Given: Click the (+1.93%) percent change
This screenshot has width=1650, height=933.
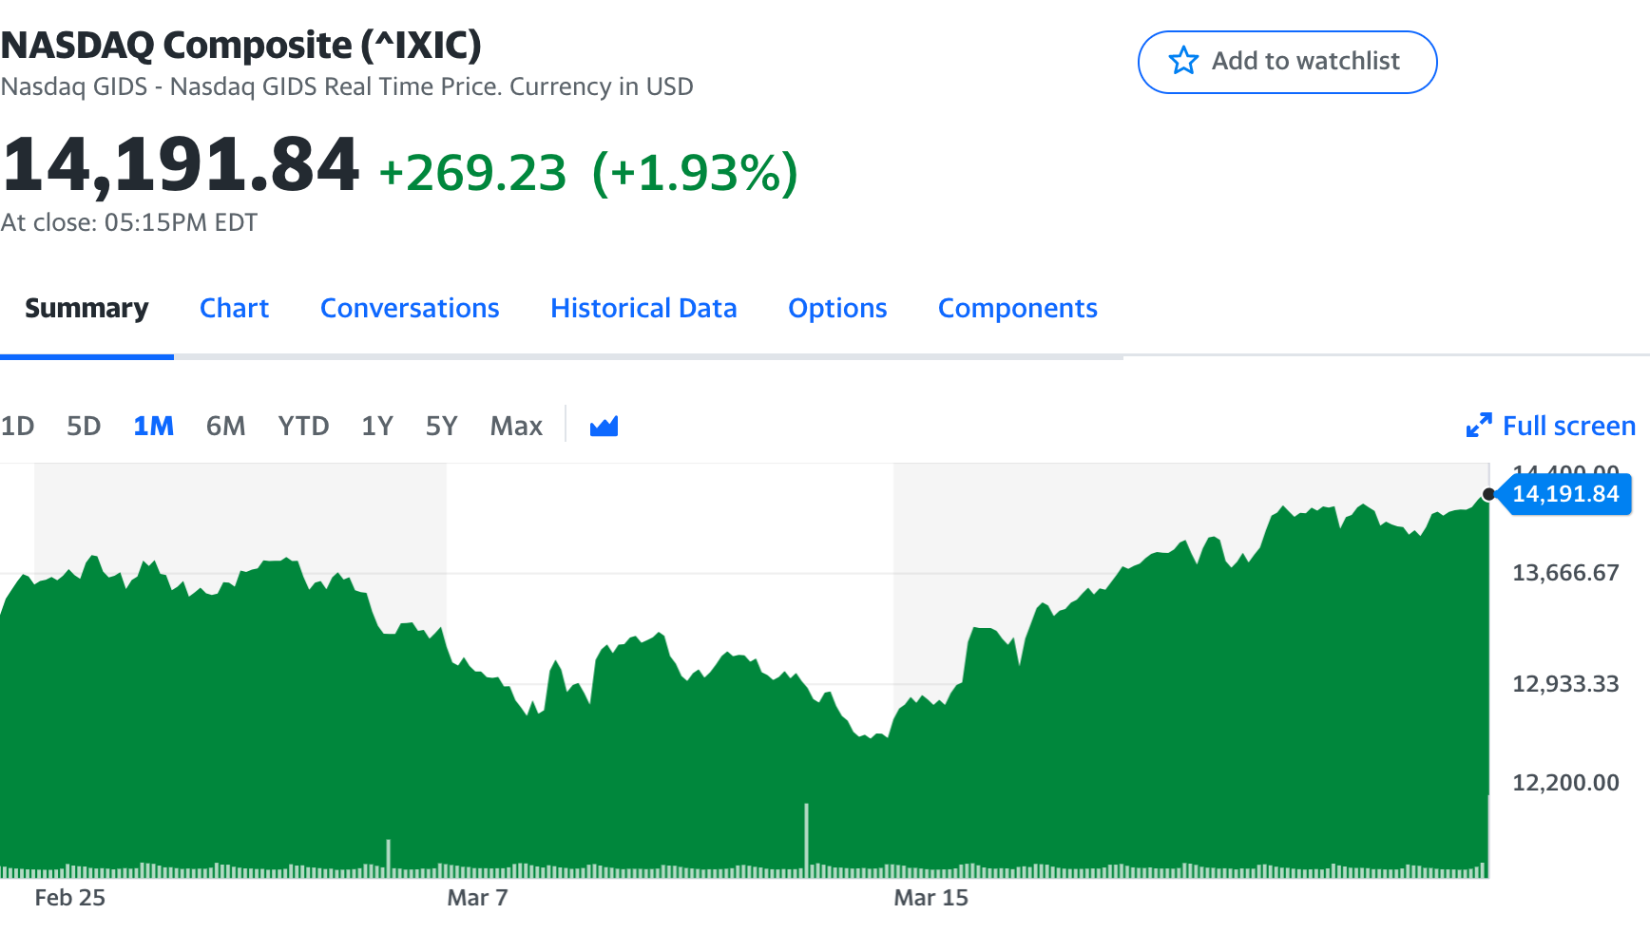Looking at the screenshot, I should click(695, 173).
